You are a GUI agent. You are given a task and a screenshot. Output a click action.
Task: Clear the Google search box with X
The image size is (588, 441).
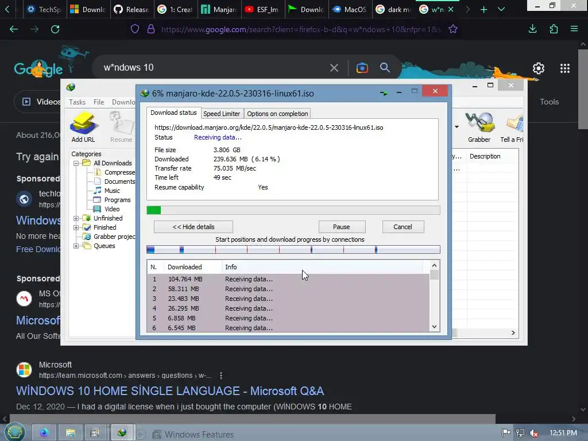pyautogui.click(x=334, y=68)
